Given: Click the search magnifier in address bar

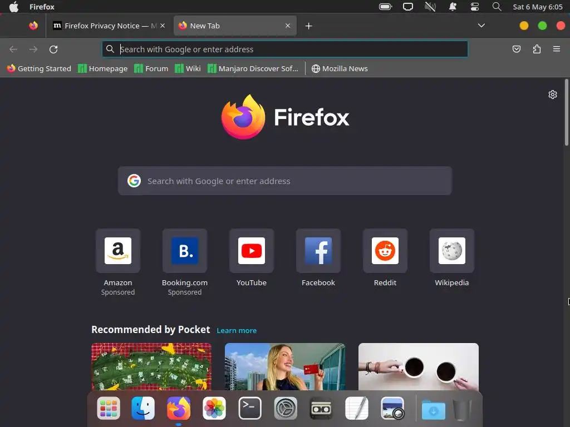Looking at the screenshot, I should [x=110, y=49].
